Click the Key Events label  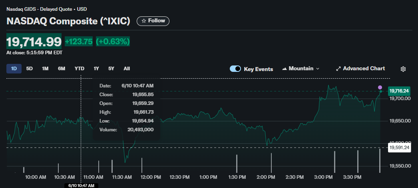[x=258, y=69]
